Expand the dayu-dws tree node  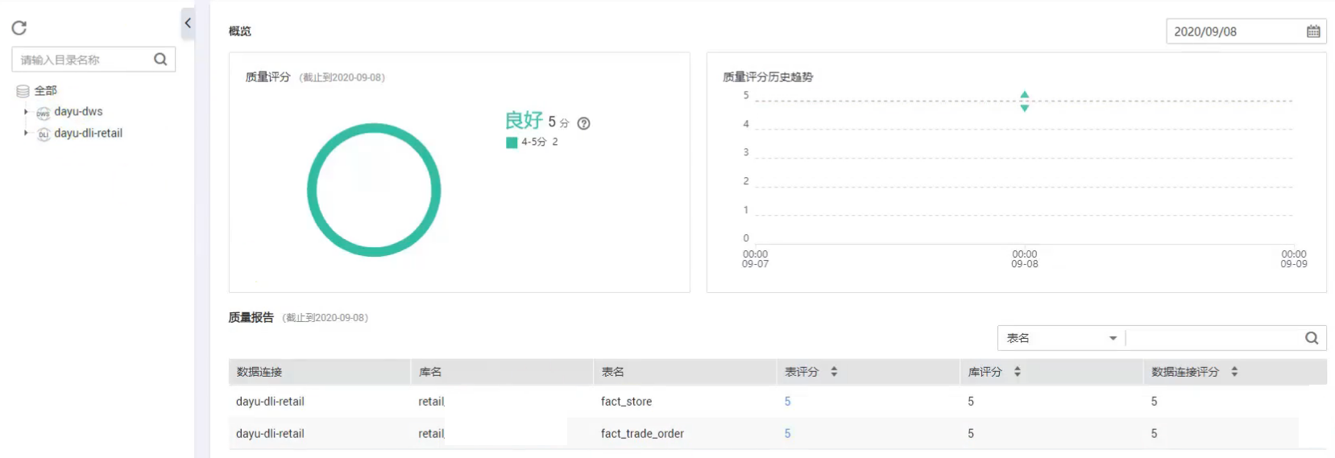(26, 112)
